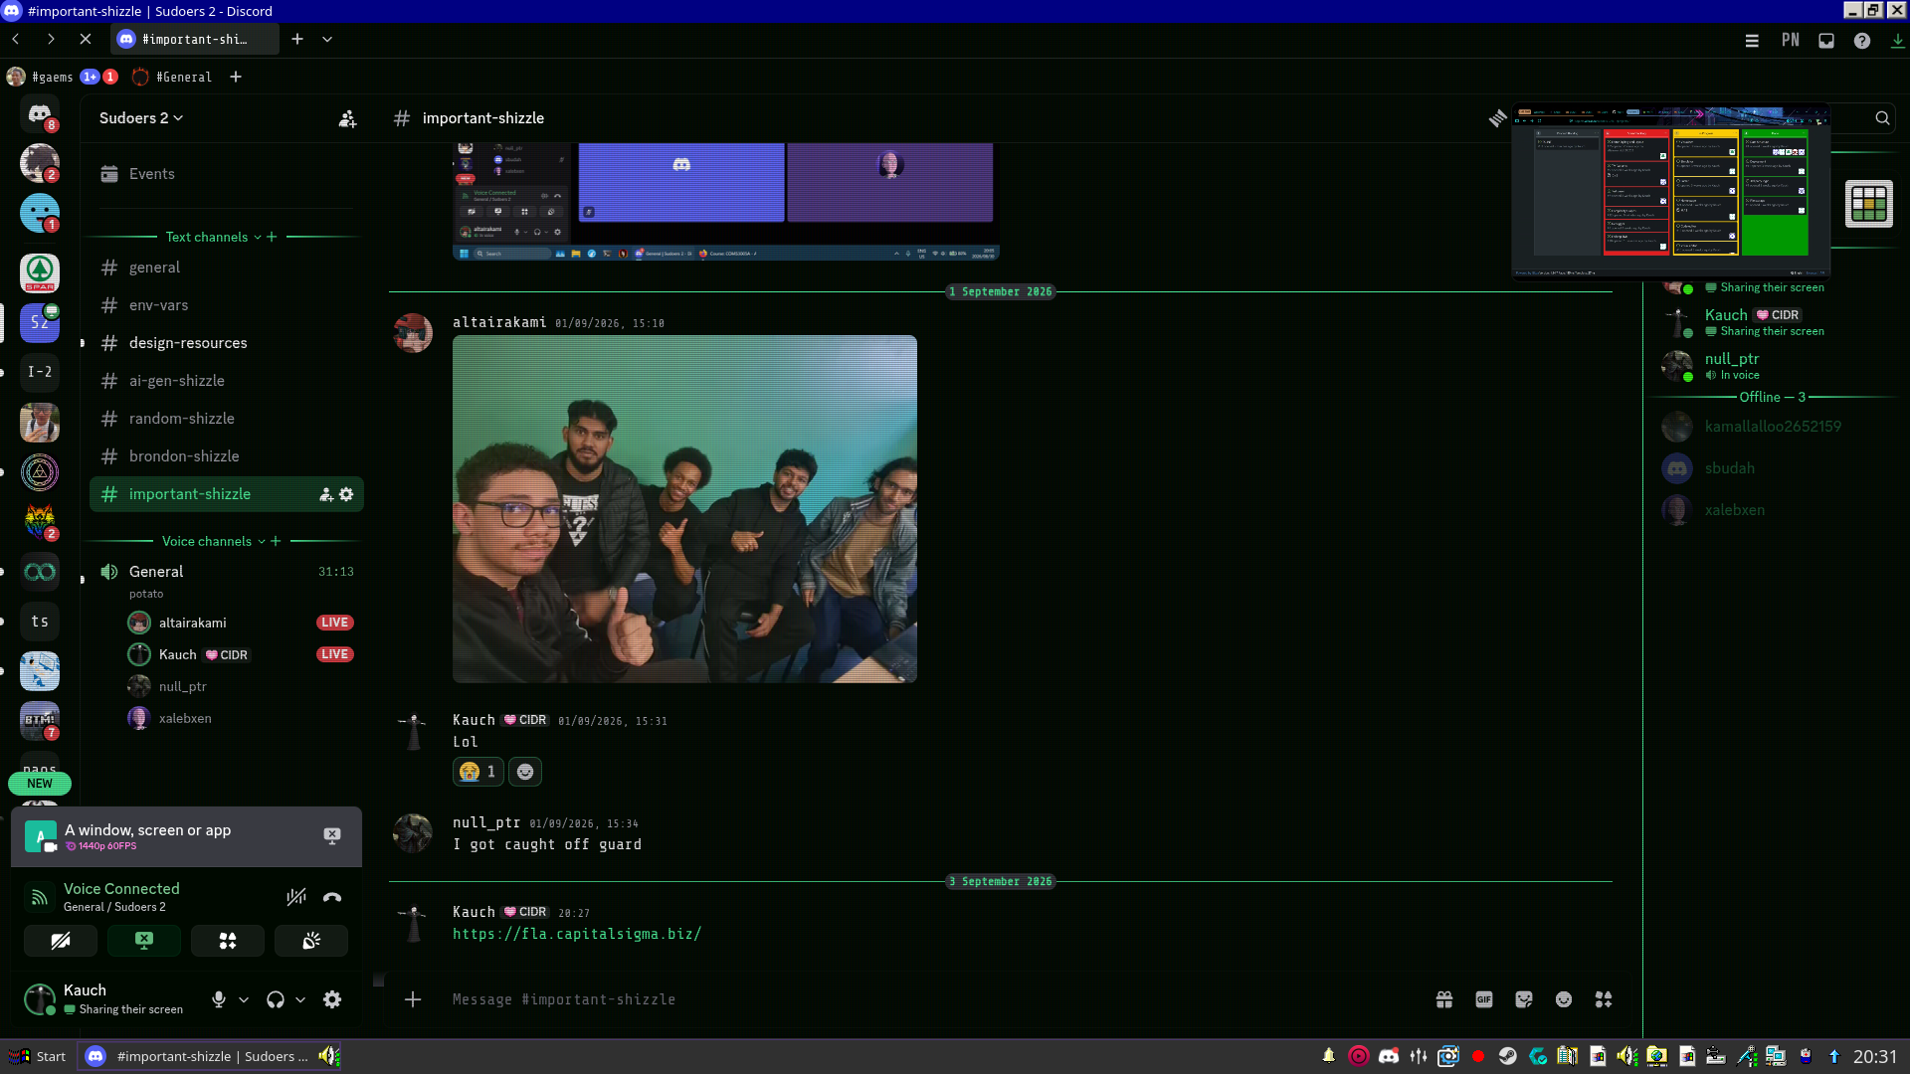The width and height of the screenshot is (1910, 1074).
Task: Collapse the Text channels category
Action: point(213,237)
